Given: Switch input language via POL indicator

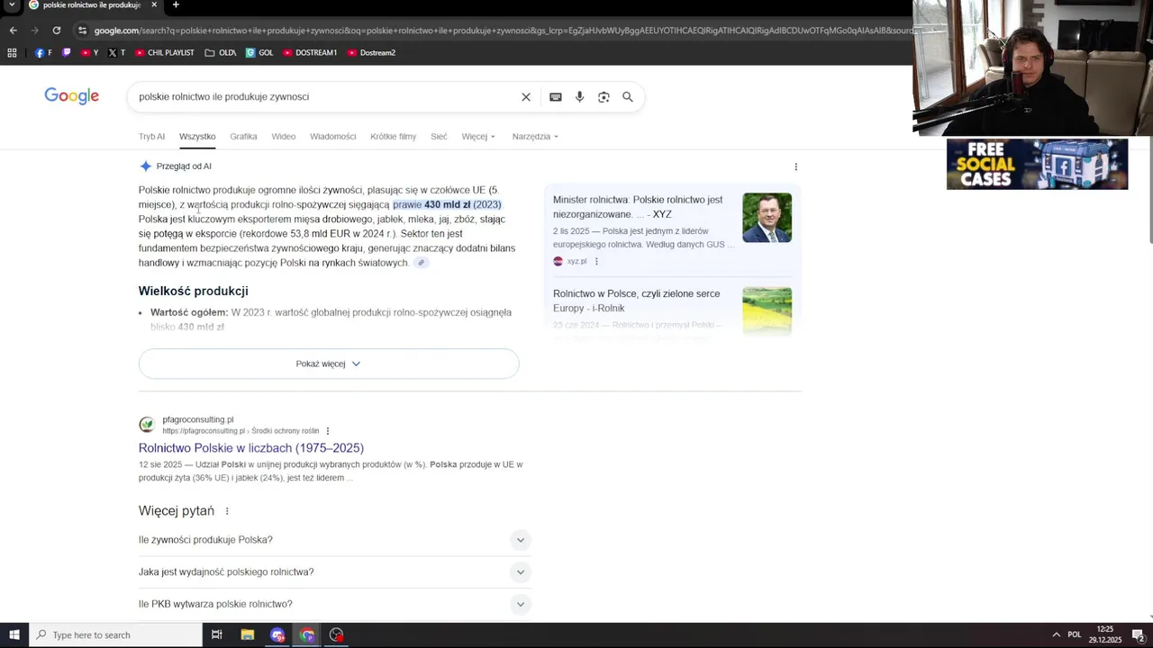Looking at the screenshot, I should coord(1074,634).
